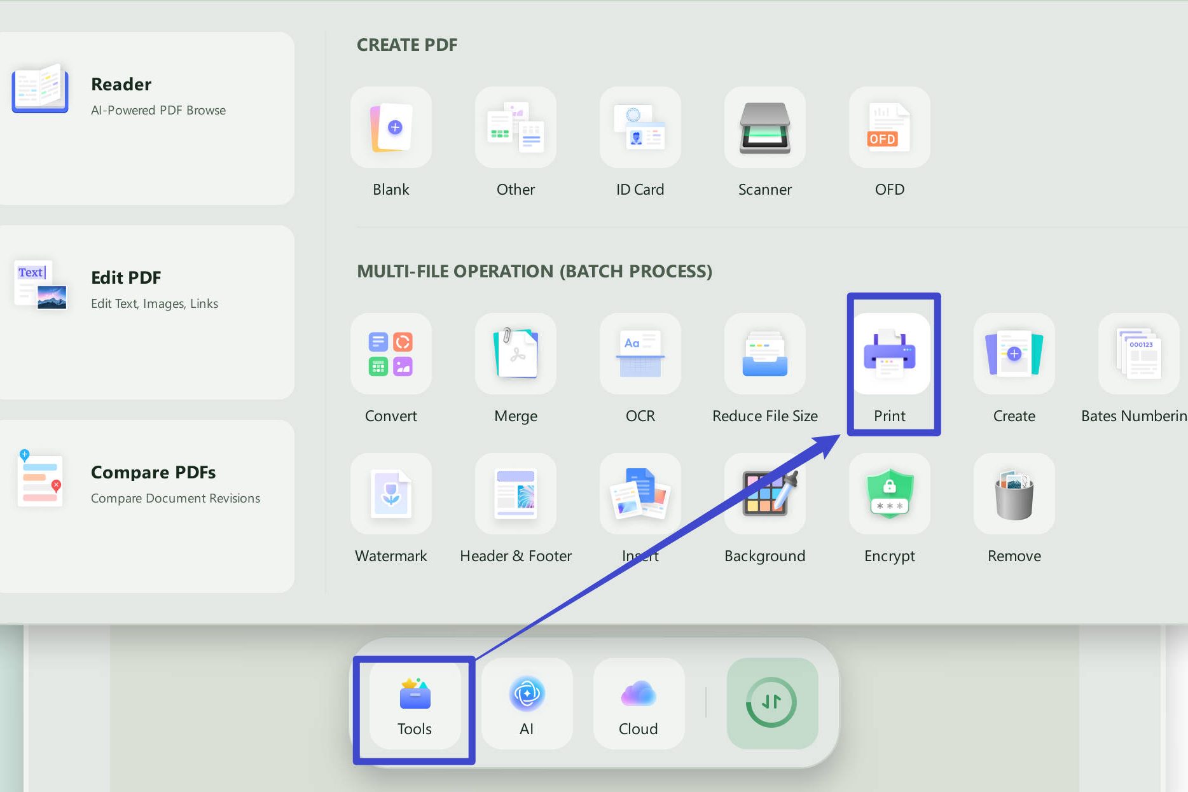Create a Blank PDF

(x=391, y=127)
